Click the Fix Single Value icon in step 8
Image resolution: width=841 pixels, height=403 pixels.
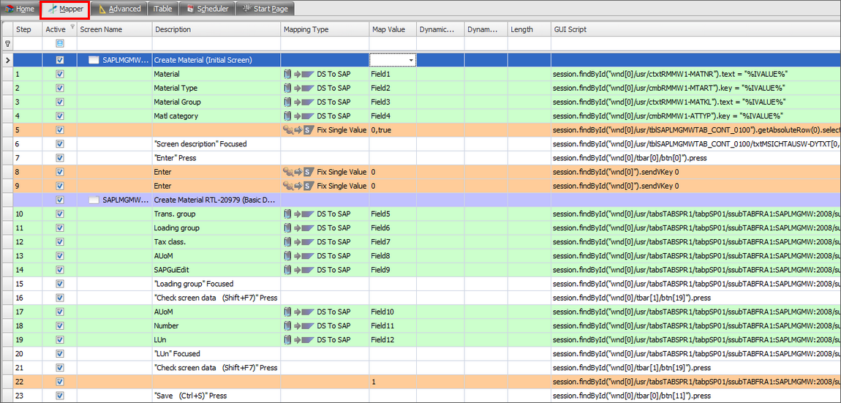click(x=299, y=172)
